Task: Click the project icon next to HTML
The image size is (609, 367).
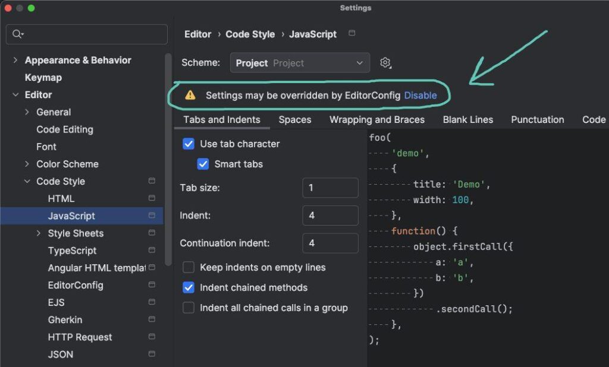Action: 152,198
